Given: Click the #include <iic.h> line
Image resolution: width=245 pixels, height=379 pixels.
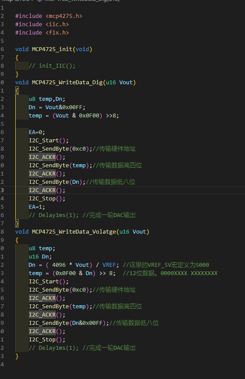Looking at the screenshot, I should tap(42, 24).
